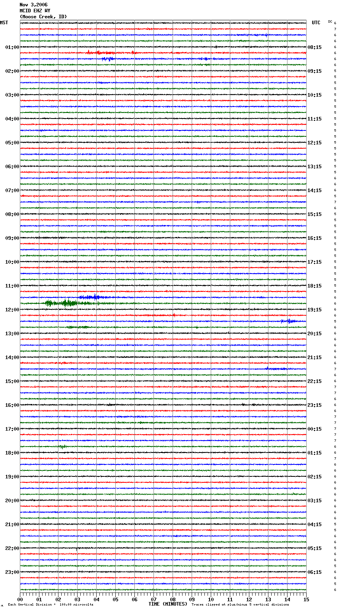This screenshot has height=610, width=338.
Task: Click minute tick label '00' on bottom axis
Action: point(20,599)
